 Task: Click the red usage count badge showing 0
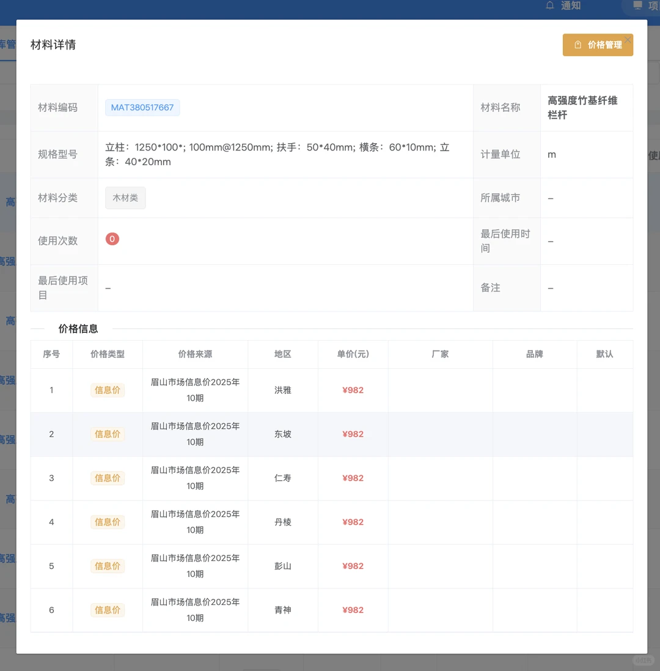point(112,239)
